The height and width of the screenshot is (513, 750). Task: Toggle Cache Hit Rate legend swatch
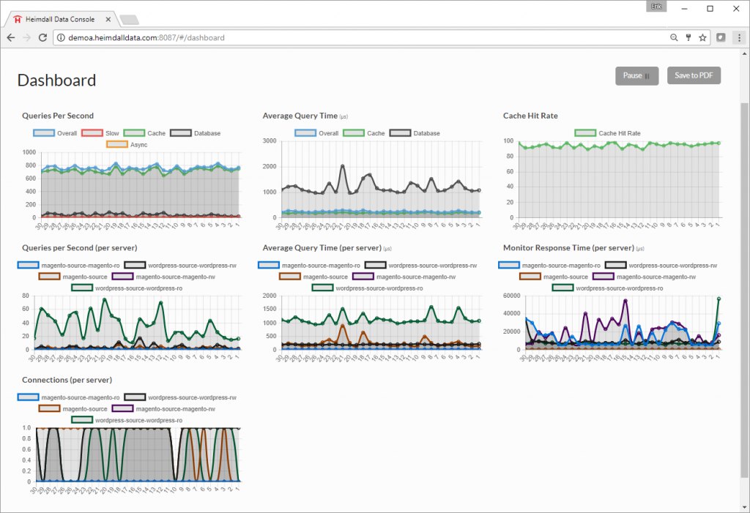click(585, 133)
